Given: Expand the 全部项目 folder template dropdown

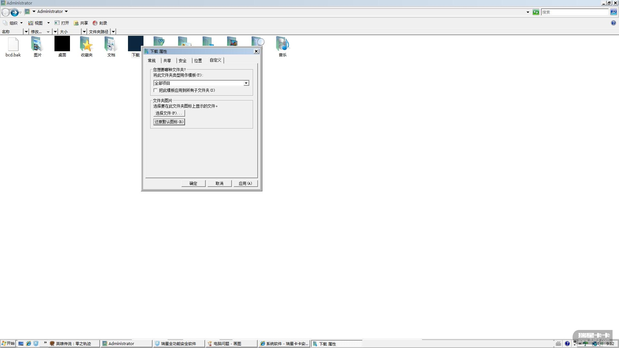Looking at the screenshot, I should click(x=246, y=83).
